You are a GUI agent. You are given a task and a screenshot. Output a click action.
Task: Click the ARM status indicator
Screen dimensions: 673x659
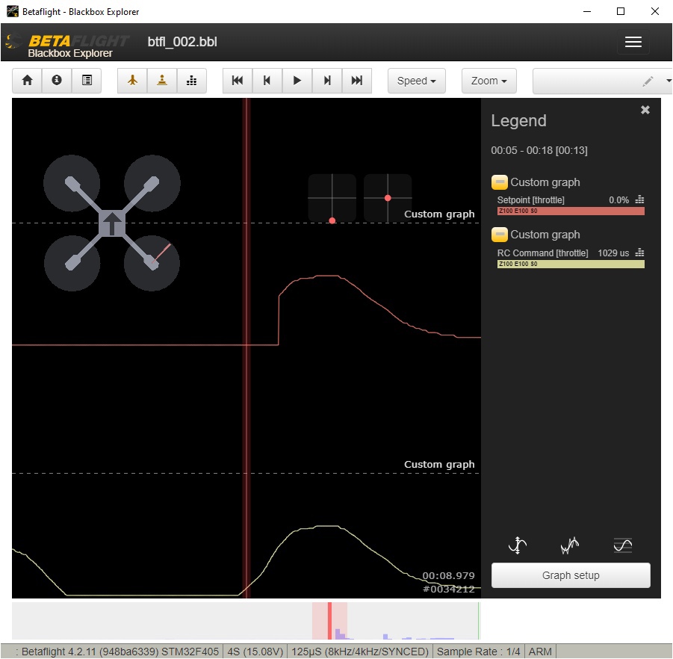[540, 652]
